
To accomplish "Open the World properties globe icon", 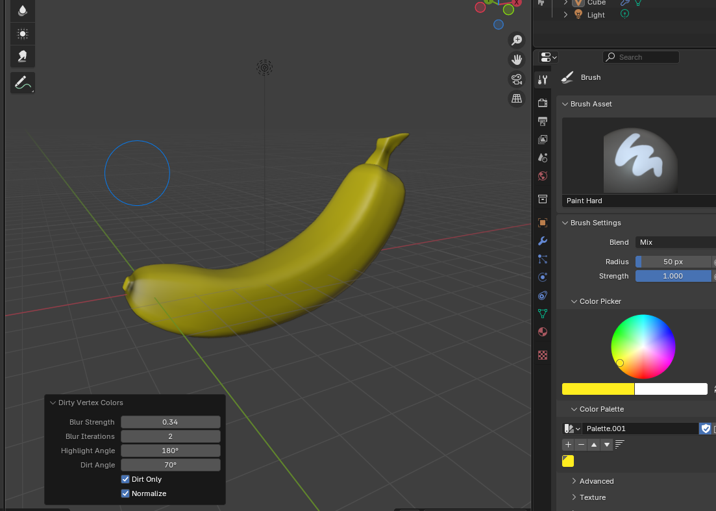I will coord(543,176).
